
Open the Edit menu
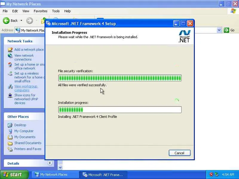tap(15, 11)
